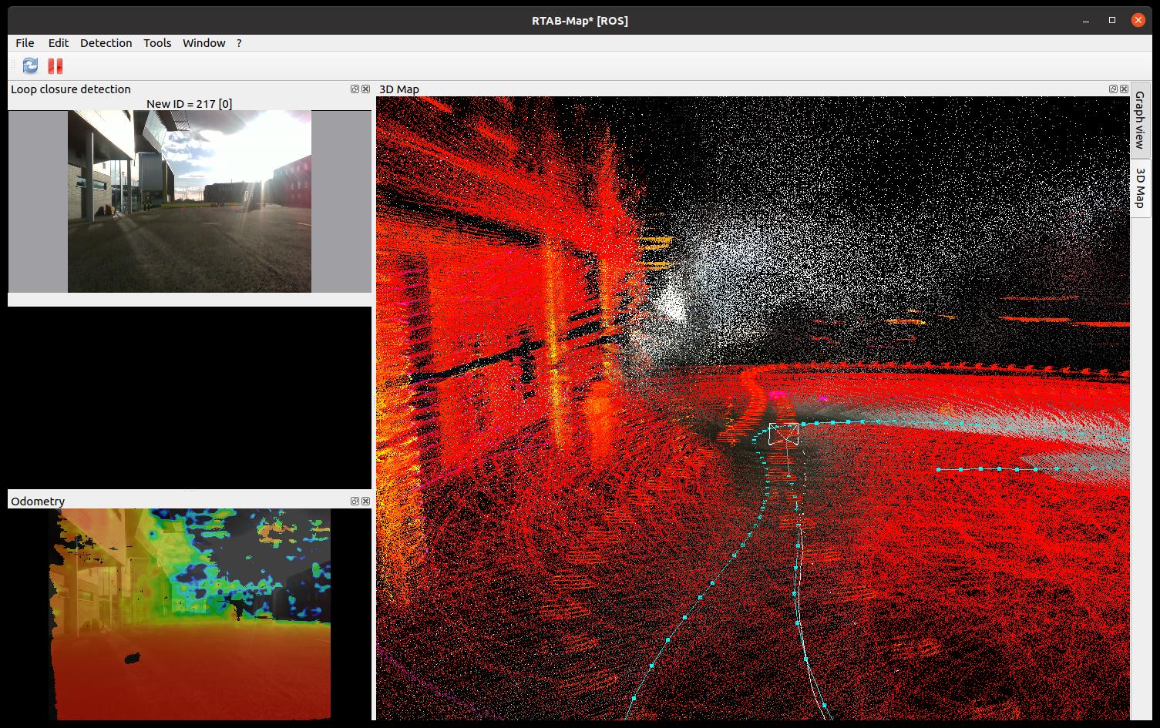Undock the 3D Map panel
This screenshot has height=728, width=1160.
(x=1113, y=89)
